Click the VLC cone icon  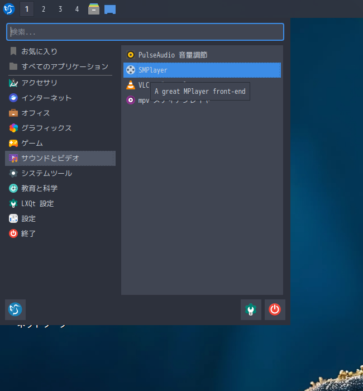point(130,85)
